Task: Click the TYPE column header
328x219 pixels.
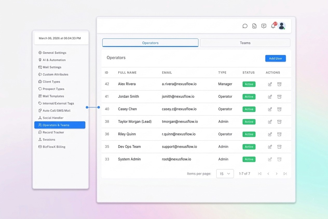Action: click(222, 73)
